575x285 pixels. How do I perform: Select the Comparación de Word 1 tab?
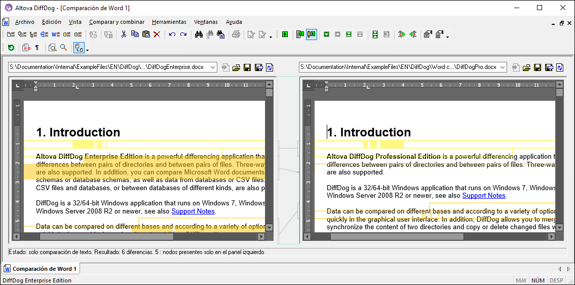41,269
